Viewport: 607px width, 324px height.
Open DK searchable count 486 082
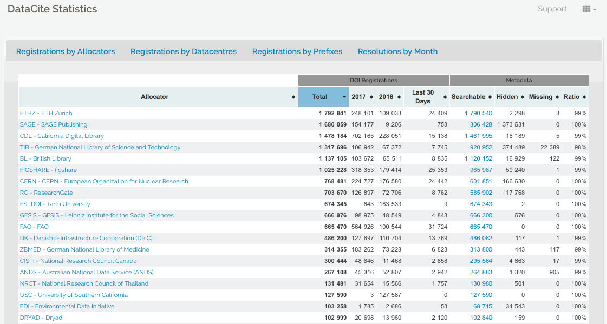click(481, 238)
